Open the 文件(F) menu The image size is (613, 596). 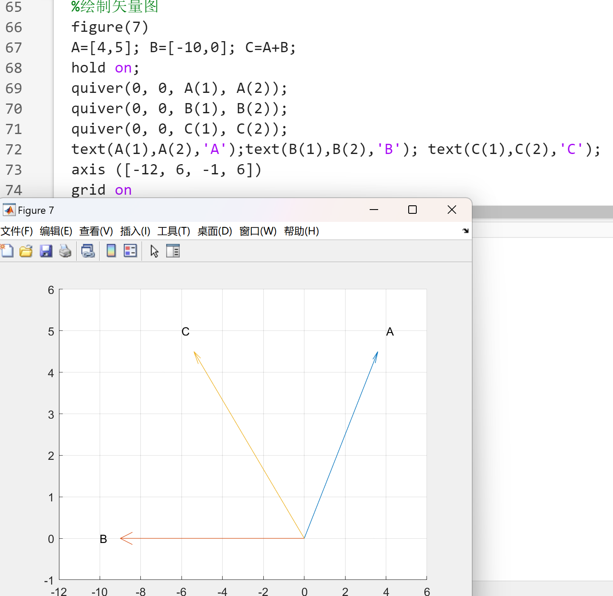(x=17, y=231)
